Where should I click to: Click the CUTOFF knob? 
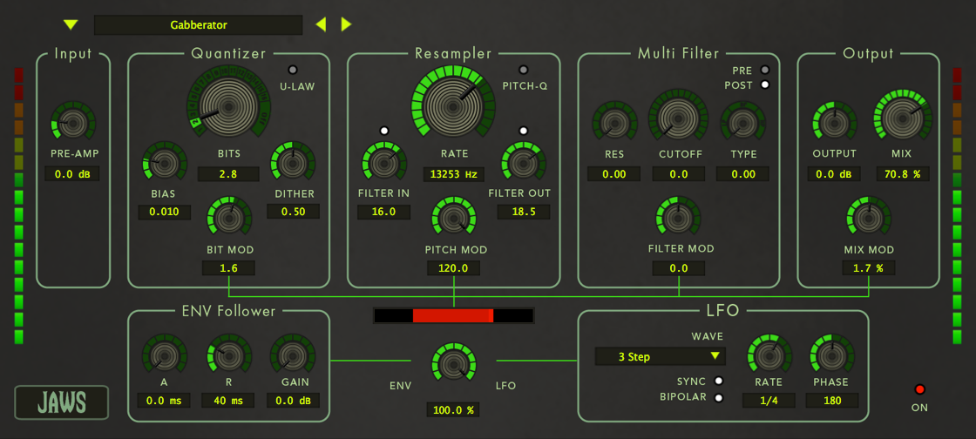click(679, 118)
